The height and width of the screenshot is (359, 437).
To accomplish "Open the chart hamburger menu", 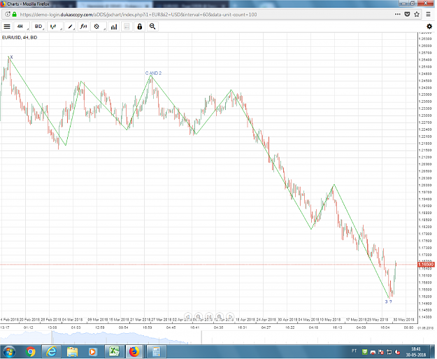I will click(7, 27).
